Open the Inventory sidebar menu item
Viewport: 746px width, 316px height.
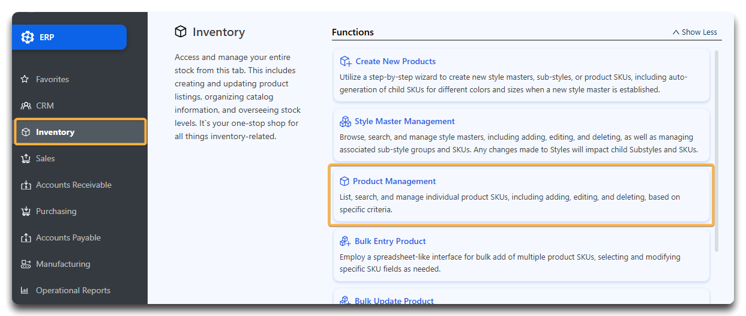[80, 132]
